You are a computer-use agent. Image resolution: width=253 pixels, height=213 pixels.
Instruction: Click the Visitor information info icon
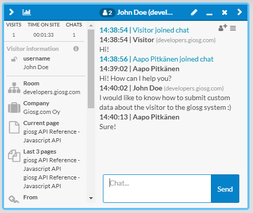click(76, 49)
